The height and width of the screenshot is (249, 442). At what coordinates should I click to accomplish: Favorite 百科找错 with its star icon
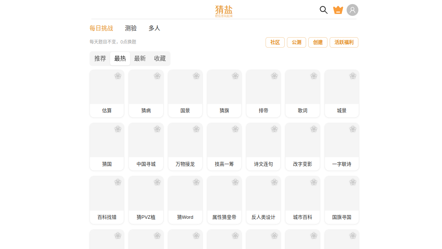[118, 182]
